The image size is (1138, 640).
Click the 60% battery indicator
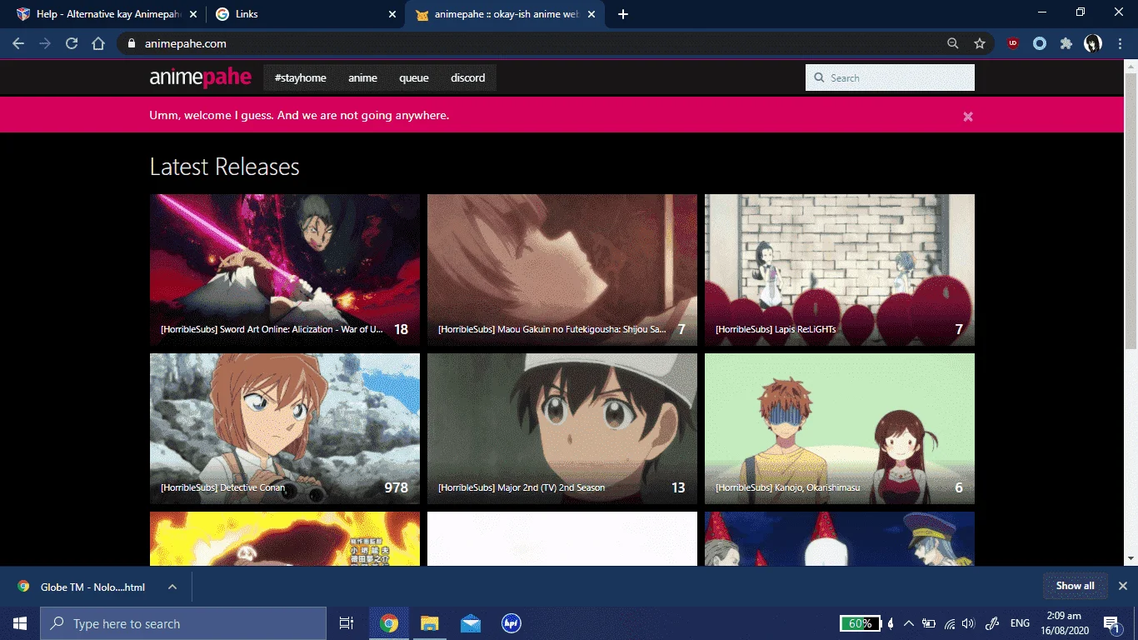[860, 623]
